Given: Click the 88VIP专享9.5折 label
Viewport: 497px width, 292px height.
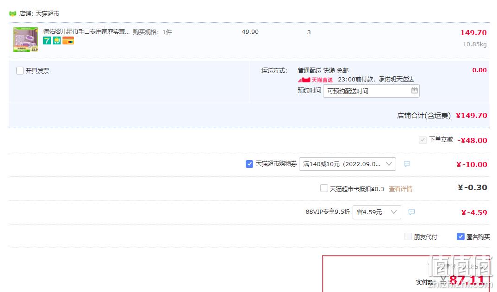Looking at the screenshot, I should tap(328, 212).
